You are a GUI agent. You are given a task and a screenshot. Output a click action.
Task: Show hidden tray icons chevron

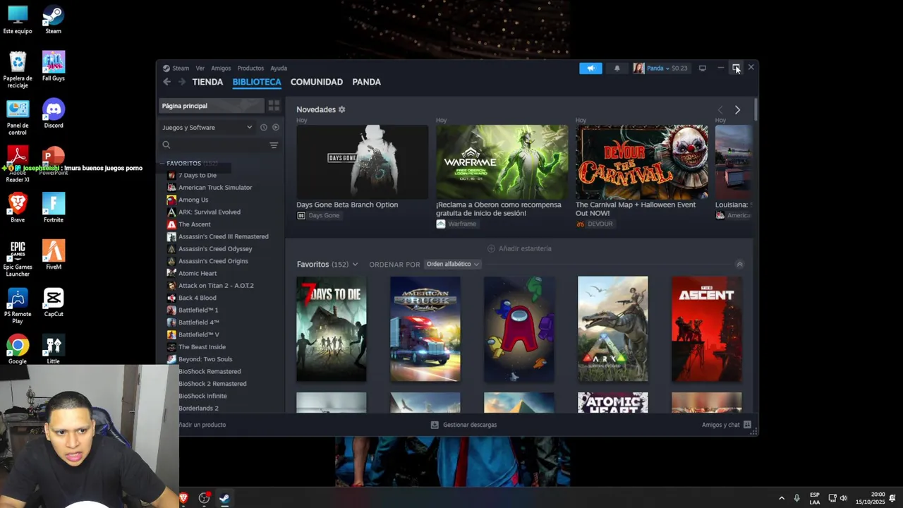tap(781, 499)
